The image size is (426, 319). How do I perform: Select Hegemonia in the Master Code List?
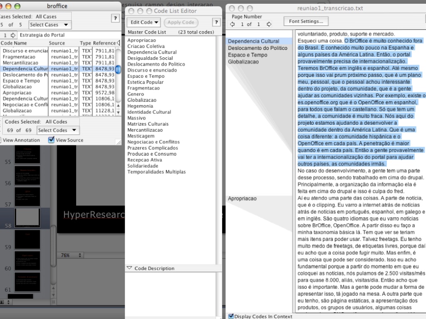point(140,106)
